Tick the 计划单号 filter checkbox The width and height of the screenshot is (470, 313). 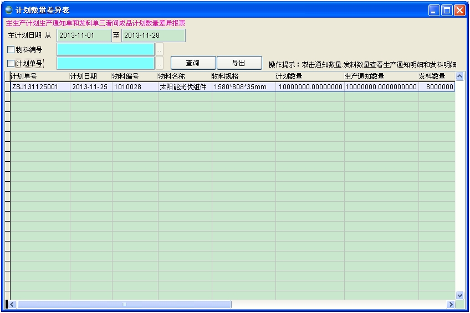pyautogui.click(x=11, y=63)
